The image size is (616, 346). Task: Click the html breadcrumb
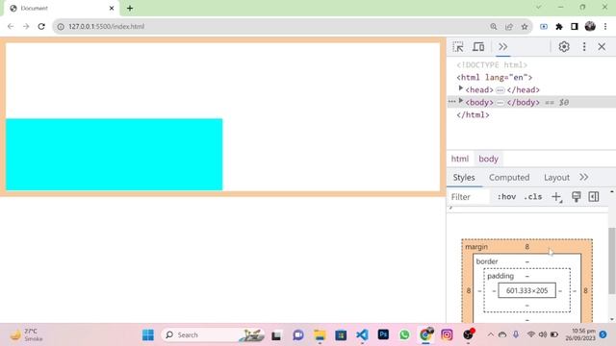460,159
